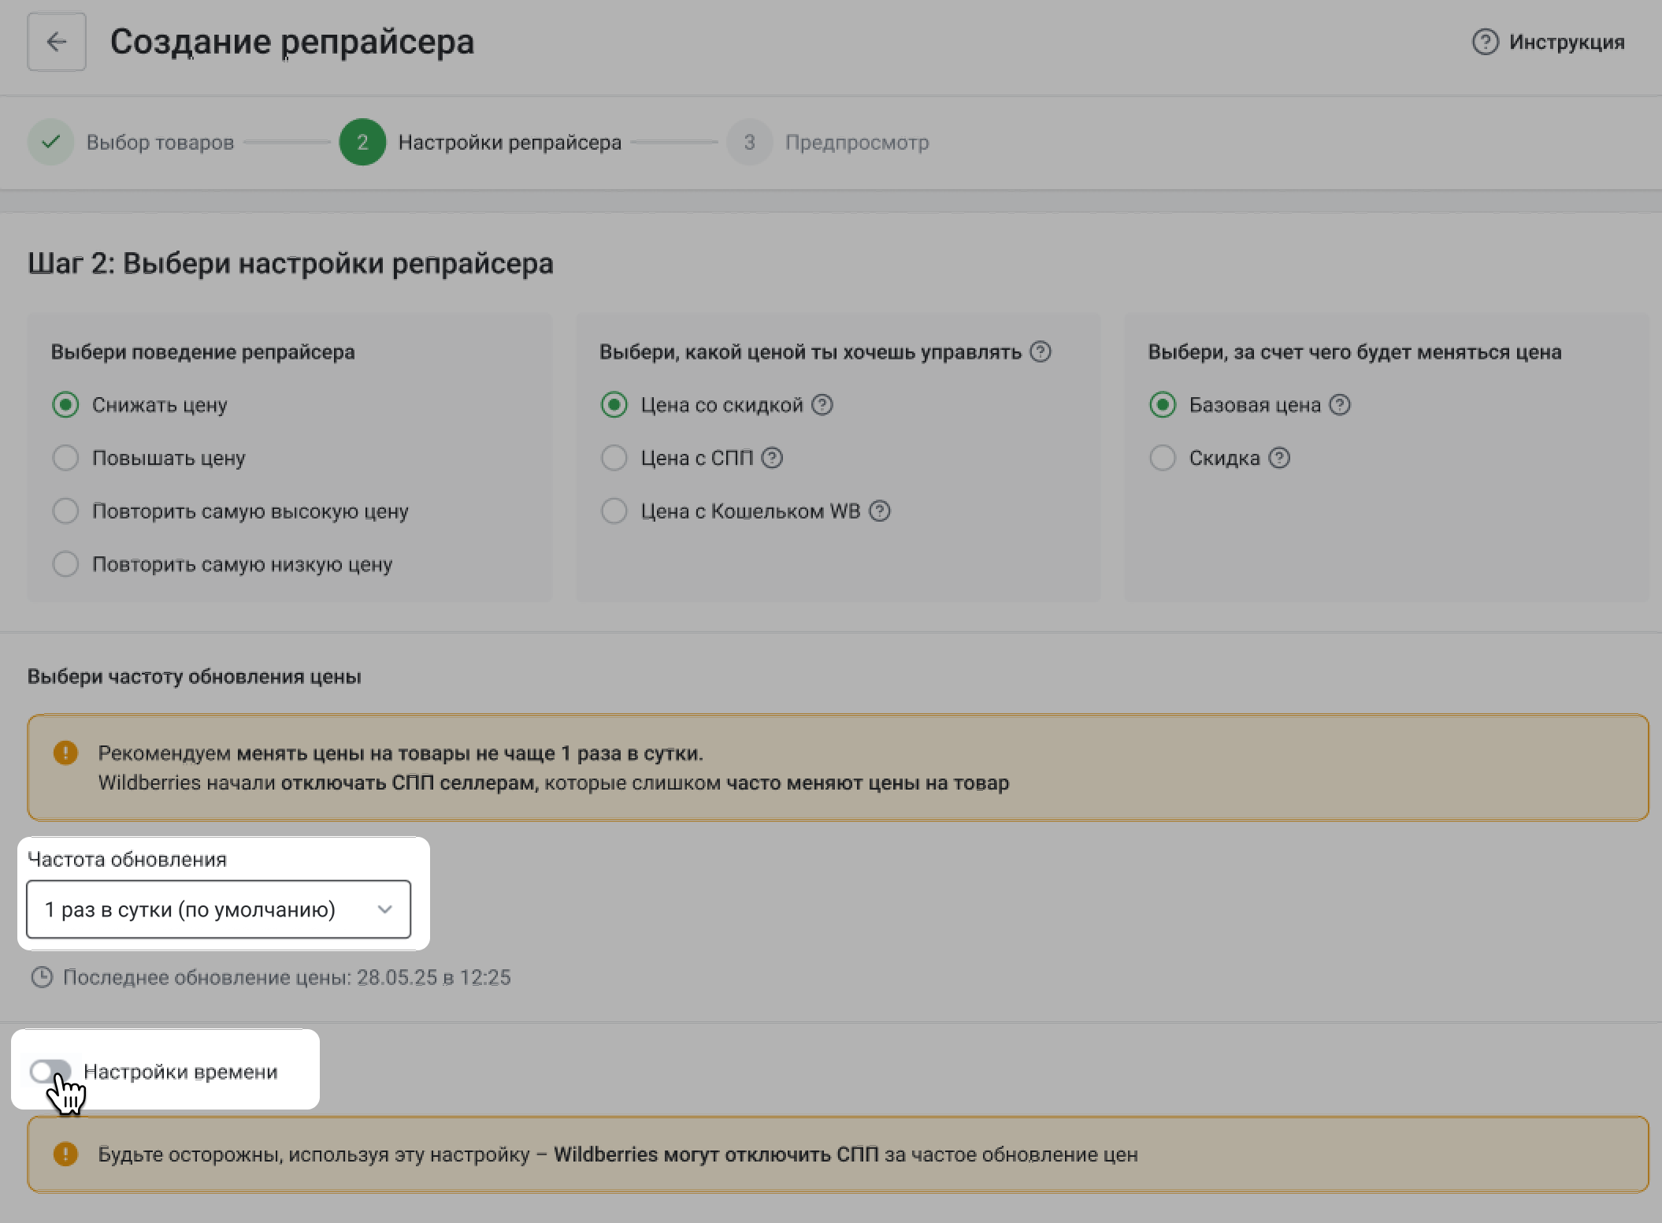Click the green checkmark step icon
Viewport: 1662px width, 1223px height.
(51, 142)
